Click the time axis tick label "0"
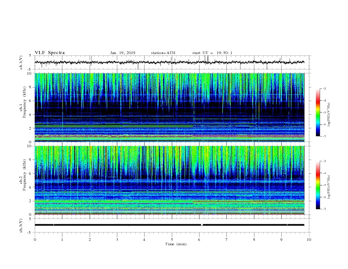 coord(35,240)
